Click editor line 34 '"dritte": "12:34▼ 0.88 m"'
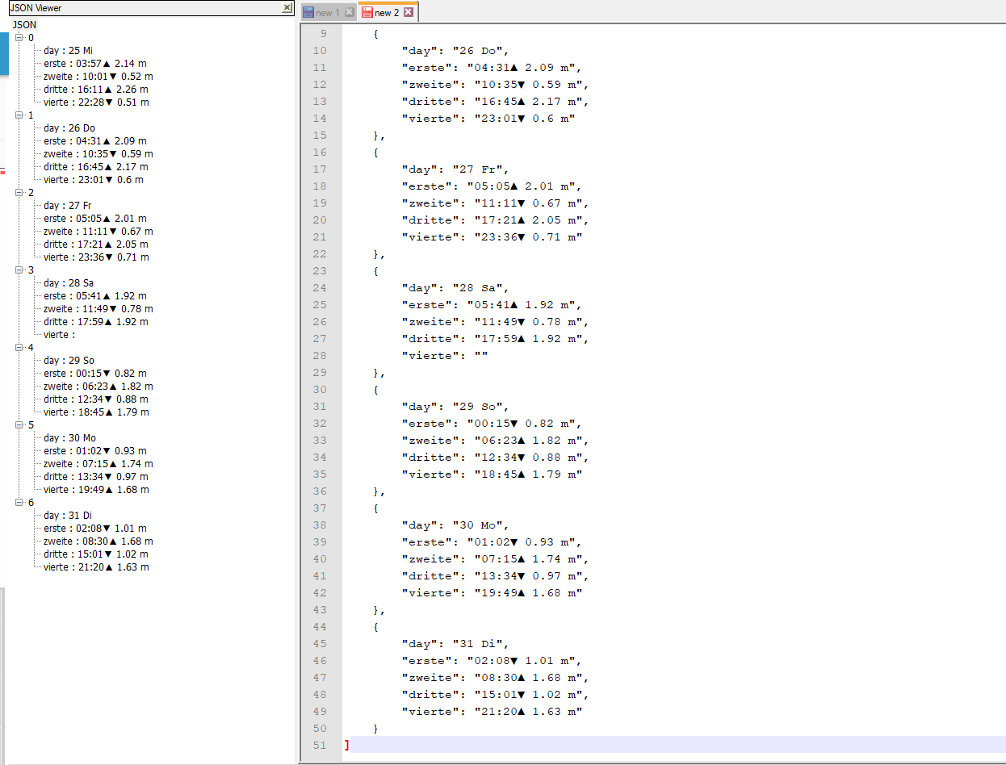This screenshot has width=1006, height=765. (x=496, y=458)
